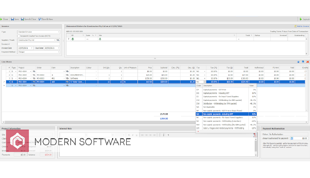Click Save & Close in the toolbar
This screenshot has width=310, height=178.
point(29,19)
